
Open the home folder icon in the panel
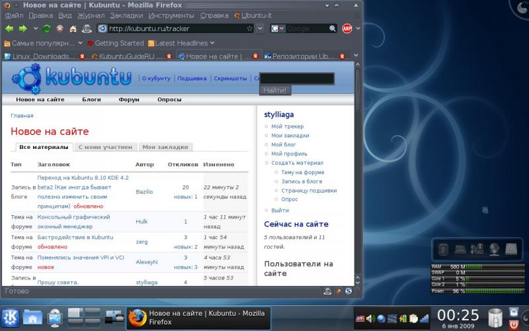32,318
